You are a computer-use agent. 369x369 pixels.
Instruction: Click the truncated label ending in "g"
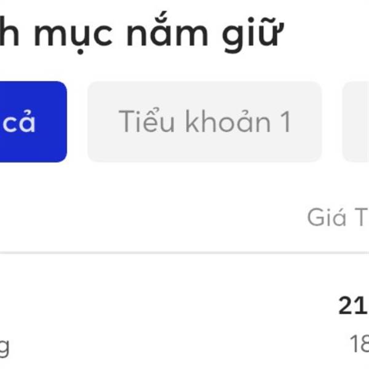[4, 348]
